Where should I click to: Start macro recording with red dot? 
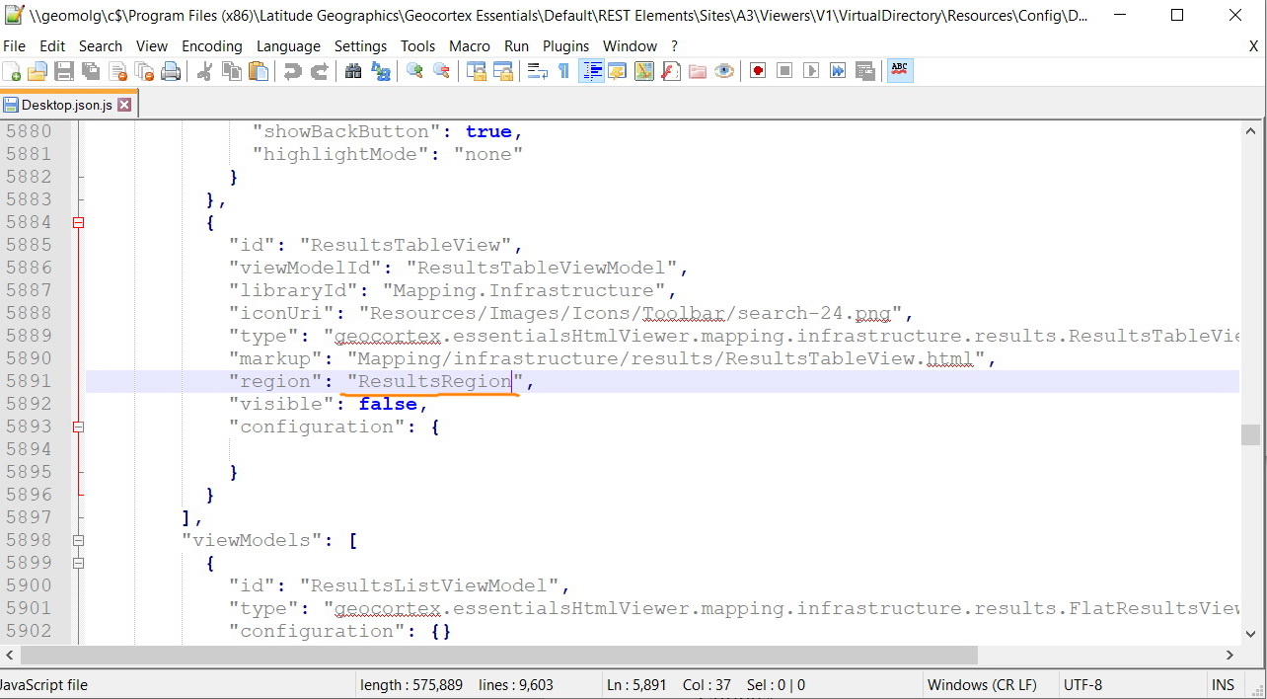point(758,71)
